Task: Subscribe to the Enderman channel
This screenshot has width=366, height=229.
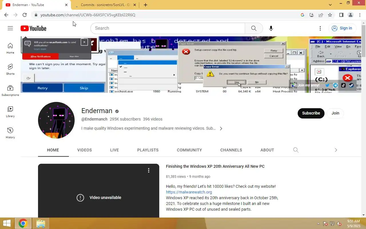Action: point(311,113)
